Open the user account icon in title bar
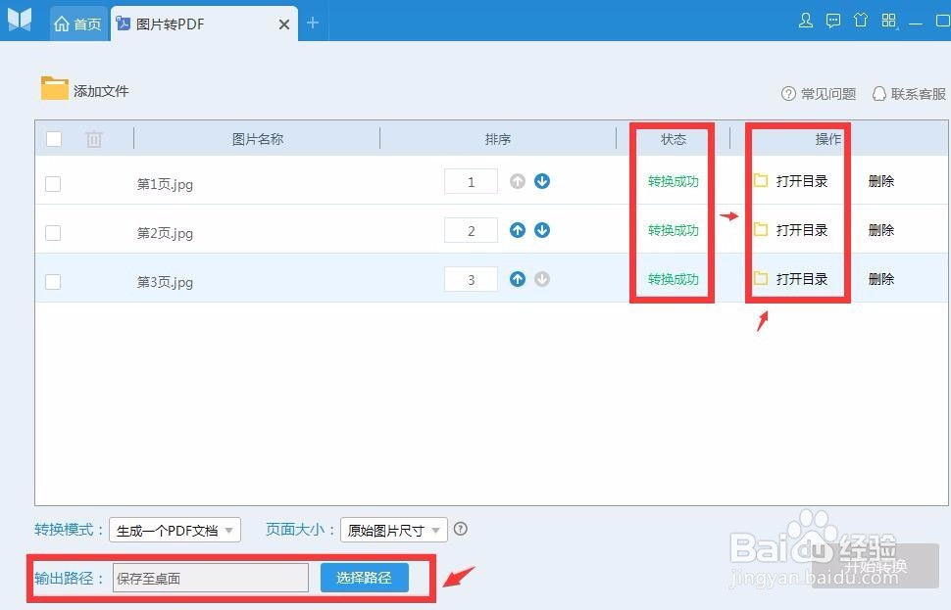Viewport: 951px width, 610px height. click(805, 20)
